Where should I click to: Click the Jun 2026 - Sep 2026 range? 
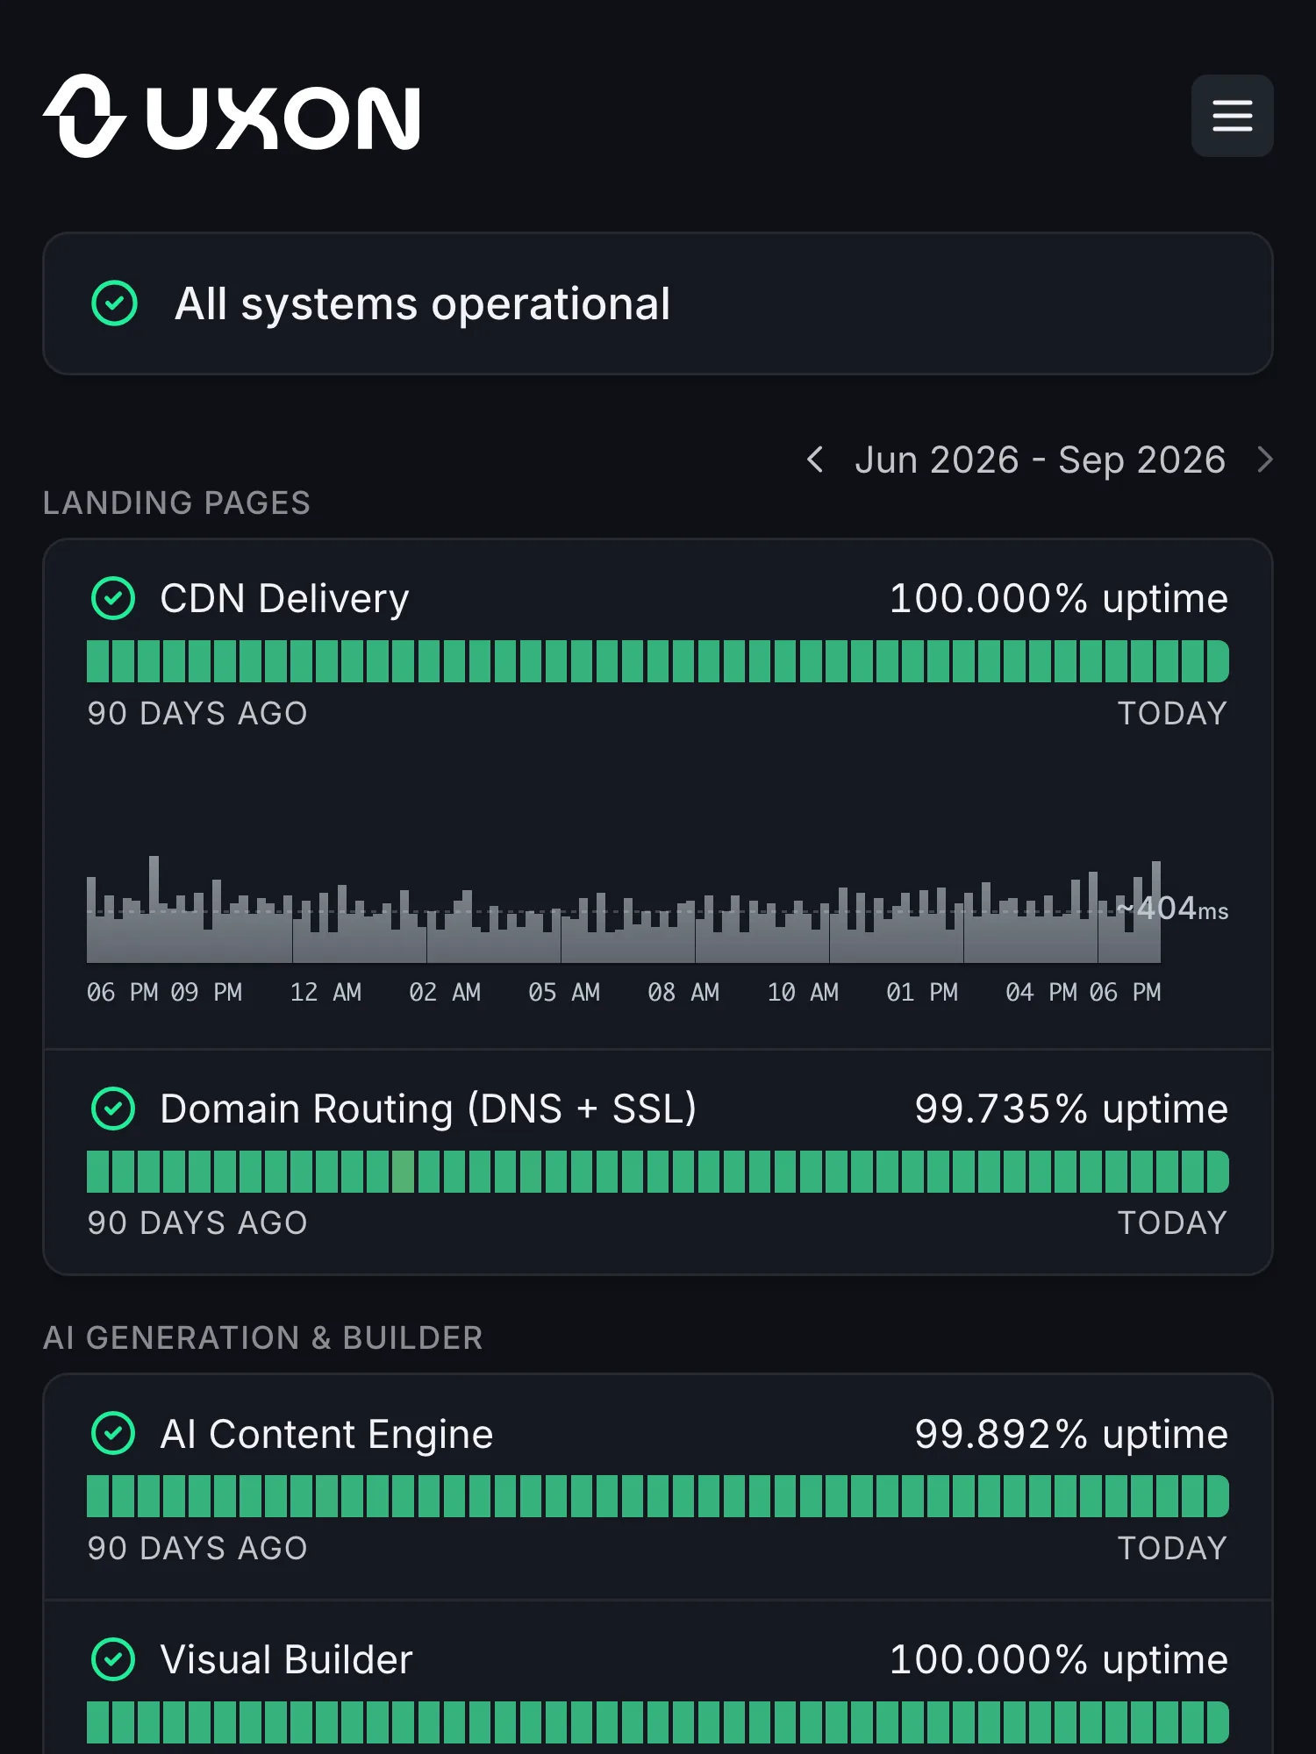pos(1040,460)
